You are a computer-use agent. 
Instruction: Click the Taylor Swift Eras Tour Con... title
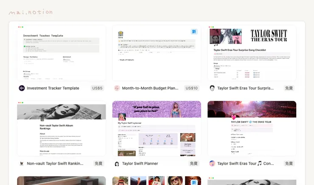click(x=246, y=163)
